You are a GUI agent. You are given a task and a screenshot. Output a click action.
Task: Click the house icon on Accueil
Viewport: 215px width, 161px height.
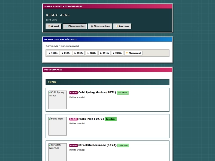[49, 26]
